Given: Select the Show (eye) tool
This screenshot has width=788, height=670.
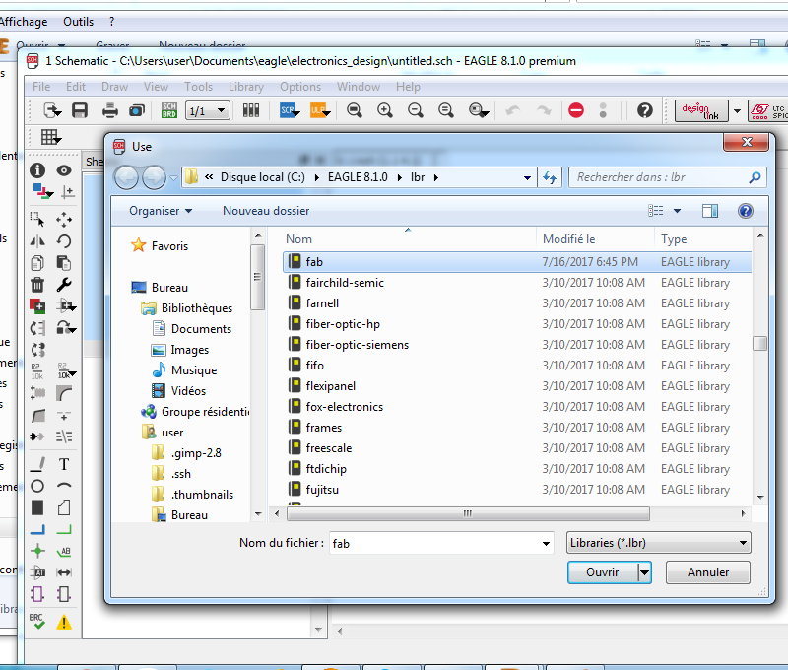Looking at the screenshot, I should pyautogui.click(x=64, y=170).
